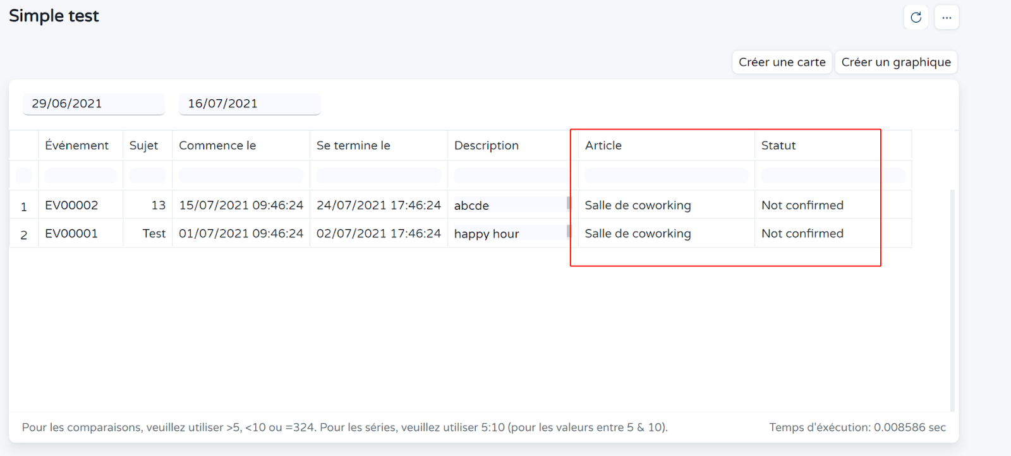Click the refresh report icon

pos(916,18)
